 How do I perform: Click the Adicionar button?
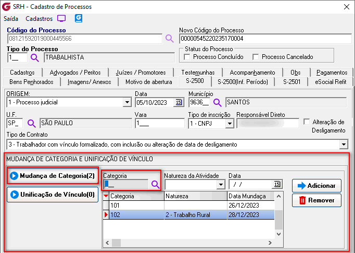pyautogui.click(x=316, y=185)
